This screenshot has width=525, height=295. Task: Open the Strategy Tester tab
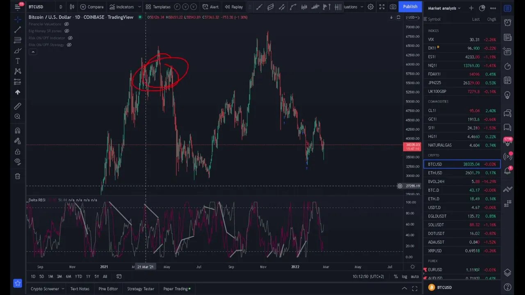click(x=141, y=289)
